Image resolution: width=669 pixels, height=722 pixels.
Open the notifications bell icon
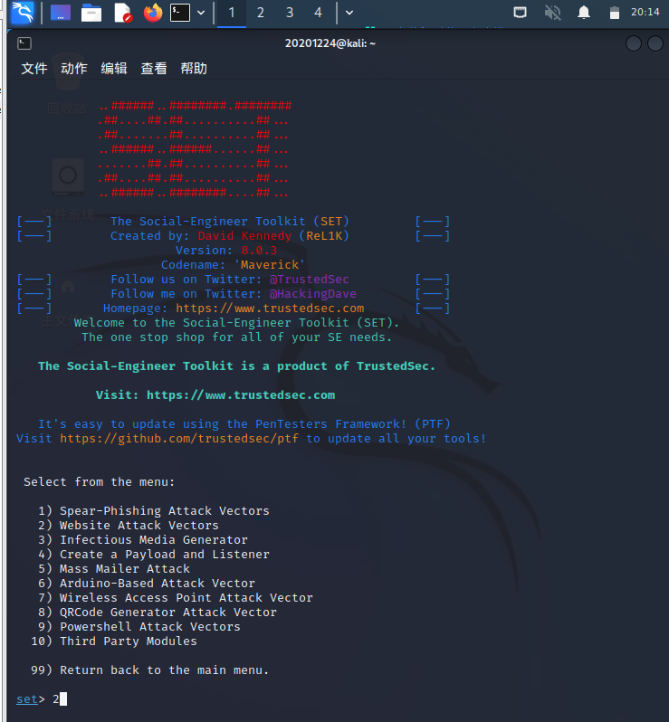[584, 13]
